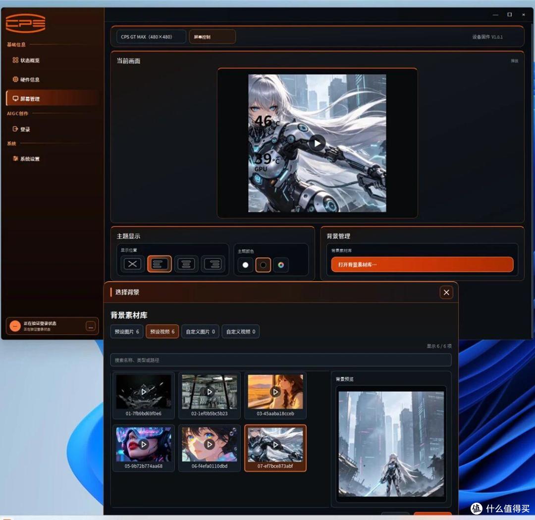
Task: Open the 硬件信息 sidebar item
Action: tap(26, 80)
